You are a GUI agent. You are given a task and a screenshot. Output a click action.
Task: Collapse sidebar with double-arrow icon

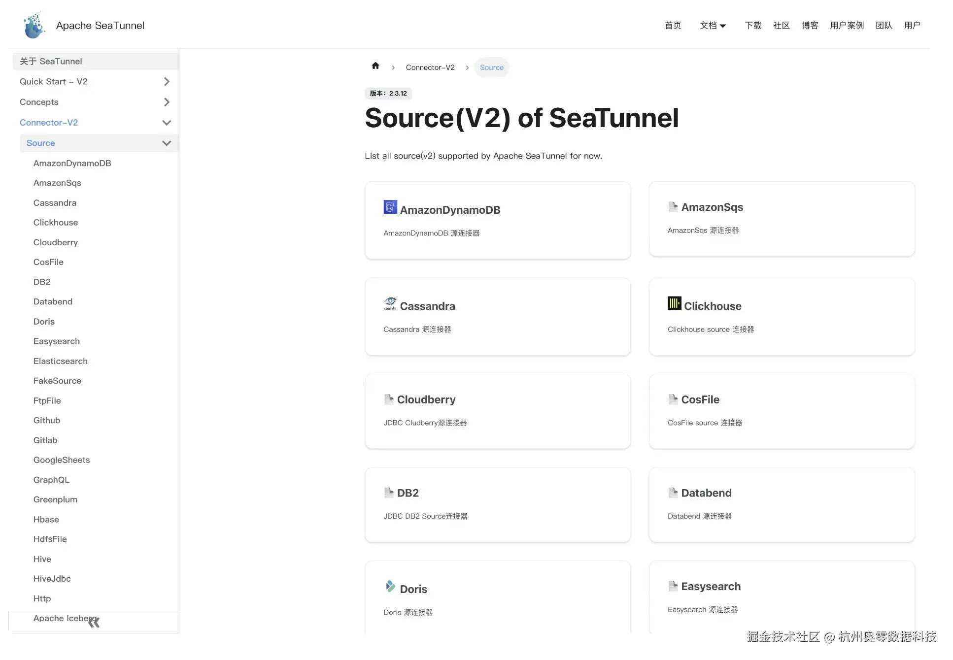[94, 622]
